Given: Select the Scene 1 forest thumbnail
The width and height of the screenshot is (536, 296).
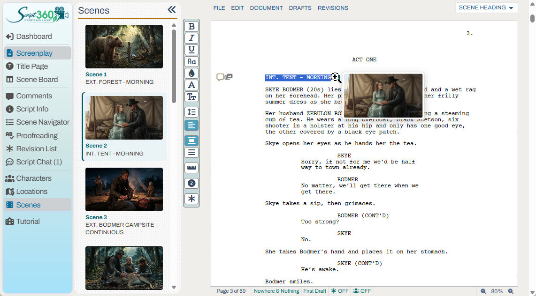Looking at the screenshot, I should point(124,46).
